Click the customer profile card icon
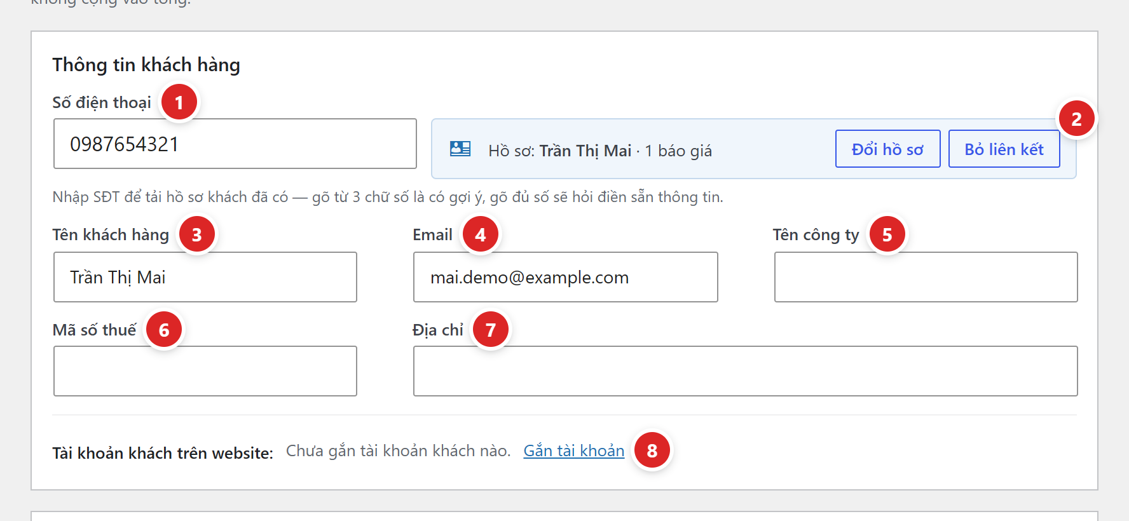This screenshot has width=1129, height=521. click(460, 149)
